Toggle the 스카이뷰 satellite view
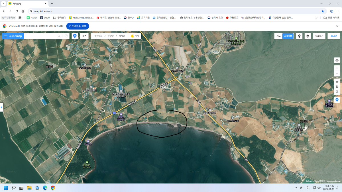342x192 pixels. (x=288, y=36)
